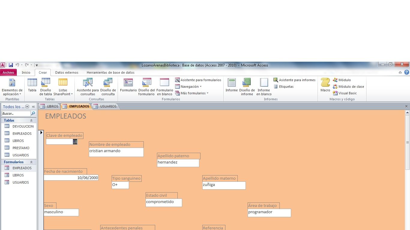Expand the Elementos de aplicación dropdown
The height and width of the screenshot is (230, 410).
[12, 92]
